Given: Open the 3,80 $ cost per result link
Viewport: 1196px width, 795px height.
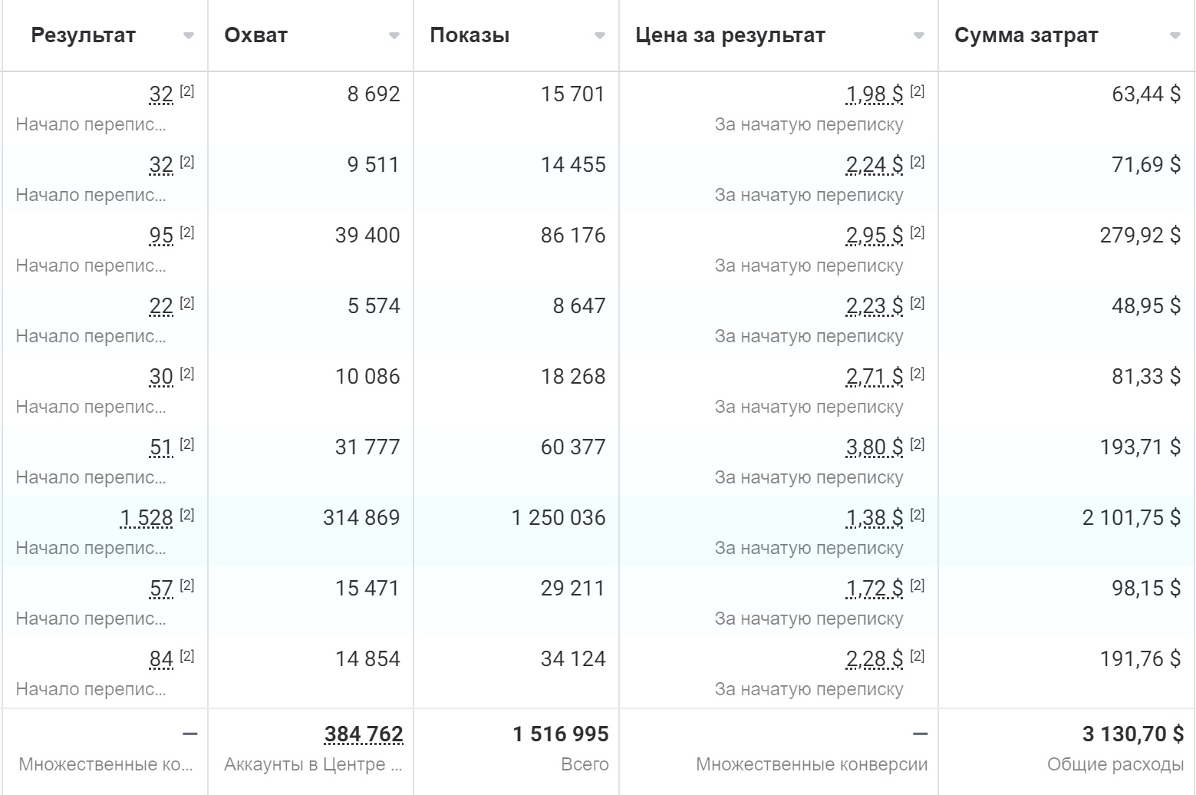Looking at the screenshot, I should pyautogui.click(x=875, y=447).
